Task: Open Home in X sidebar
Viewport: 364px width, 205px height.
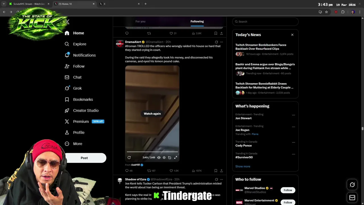Action: [74, 33]
